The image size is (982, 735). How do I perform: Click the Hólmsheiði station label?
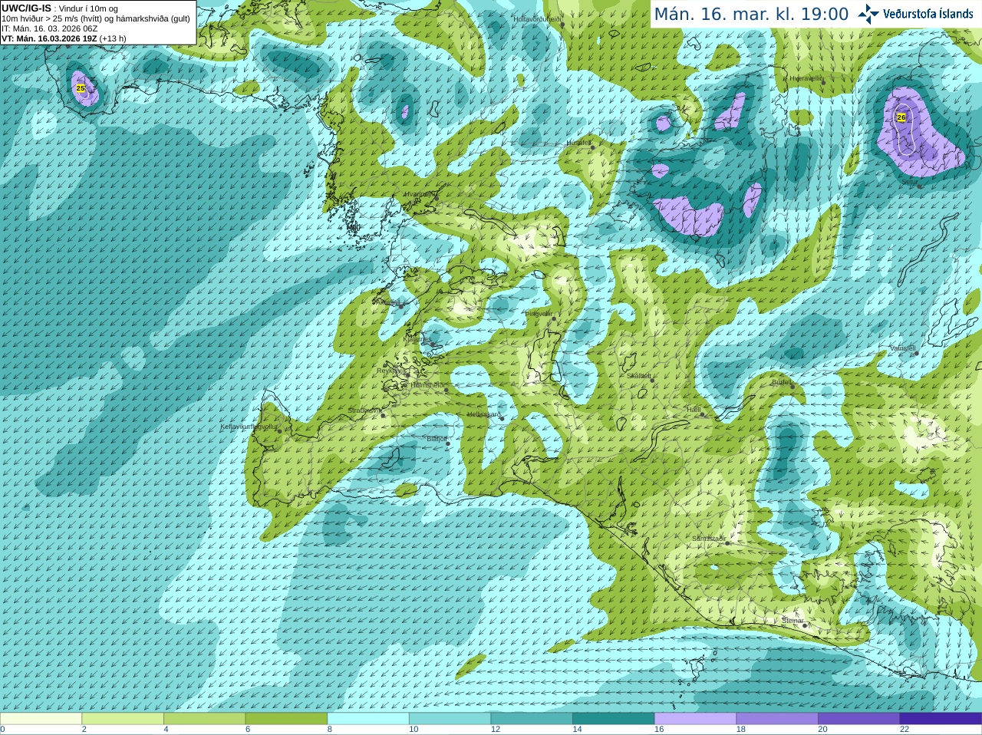(427, 385)
